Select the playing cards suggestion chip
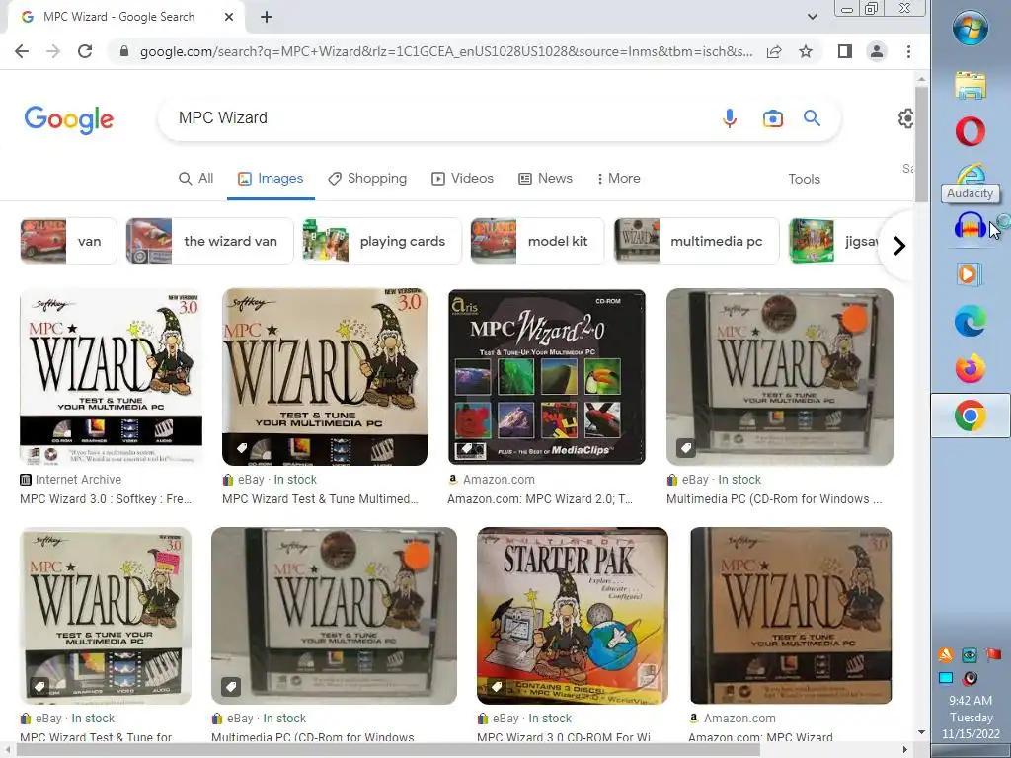The width and height of the screenshot is (1011, 758). [382, 241]
